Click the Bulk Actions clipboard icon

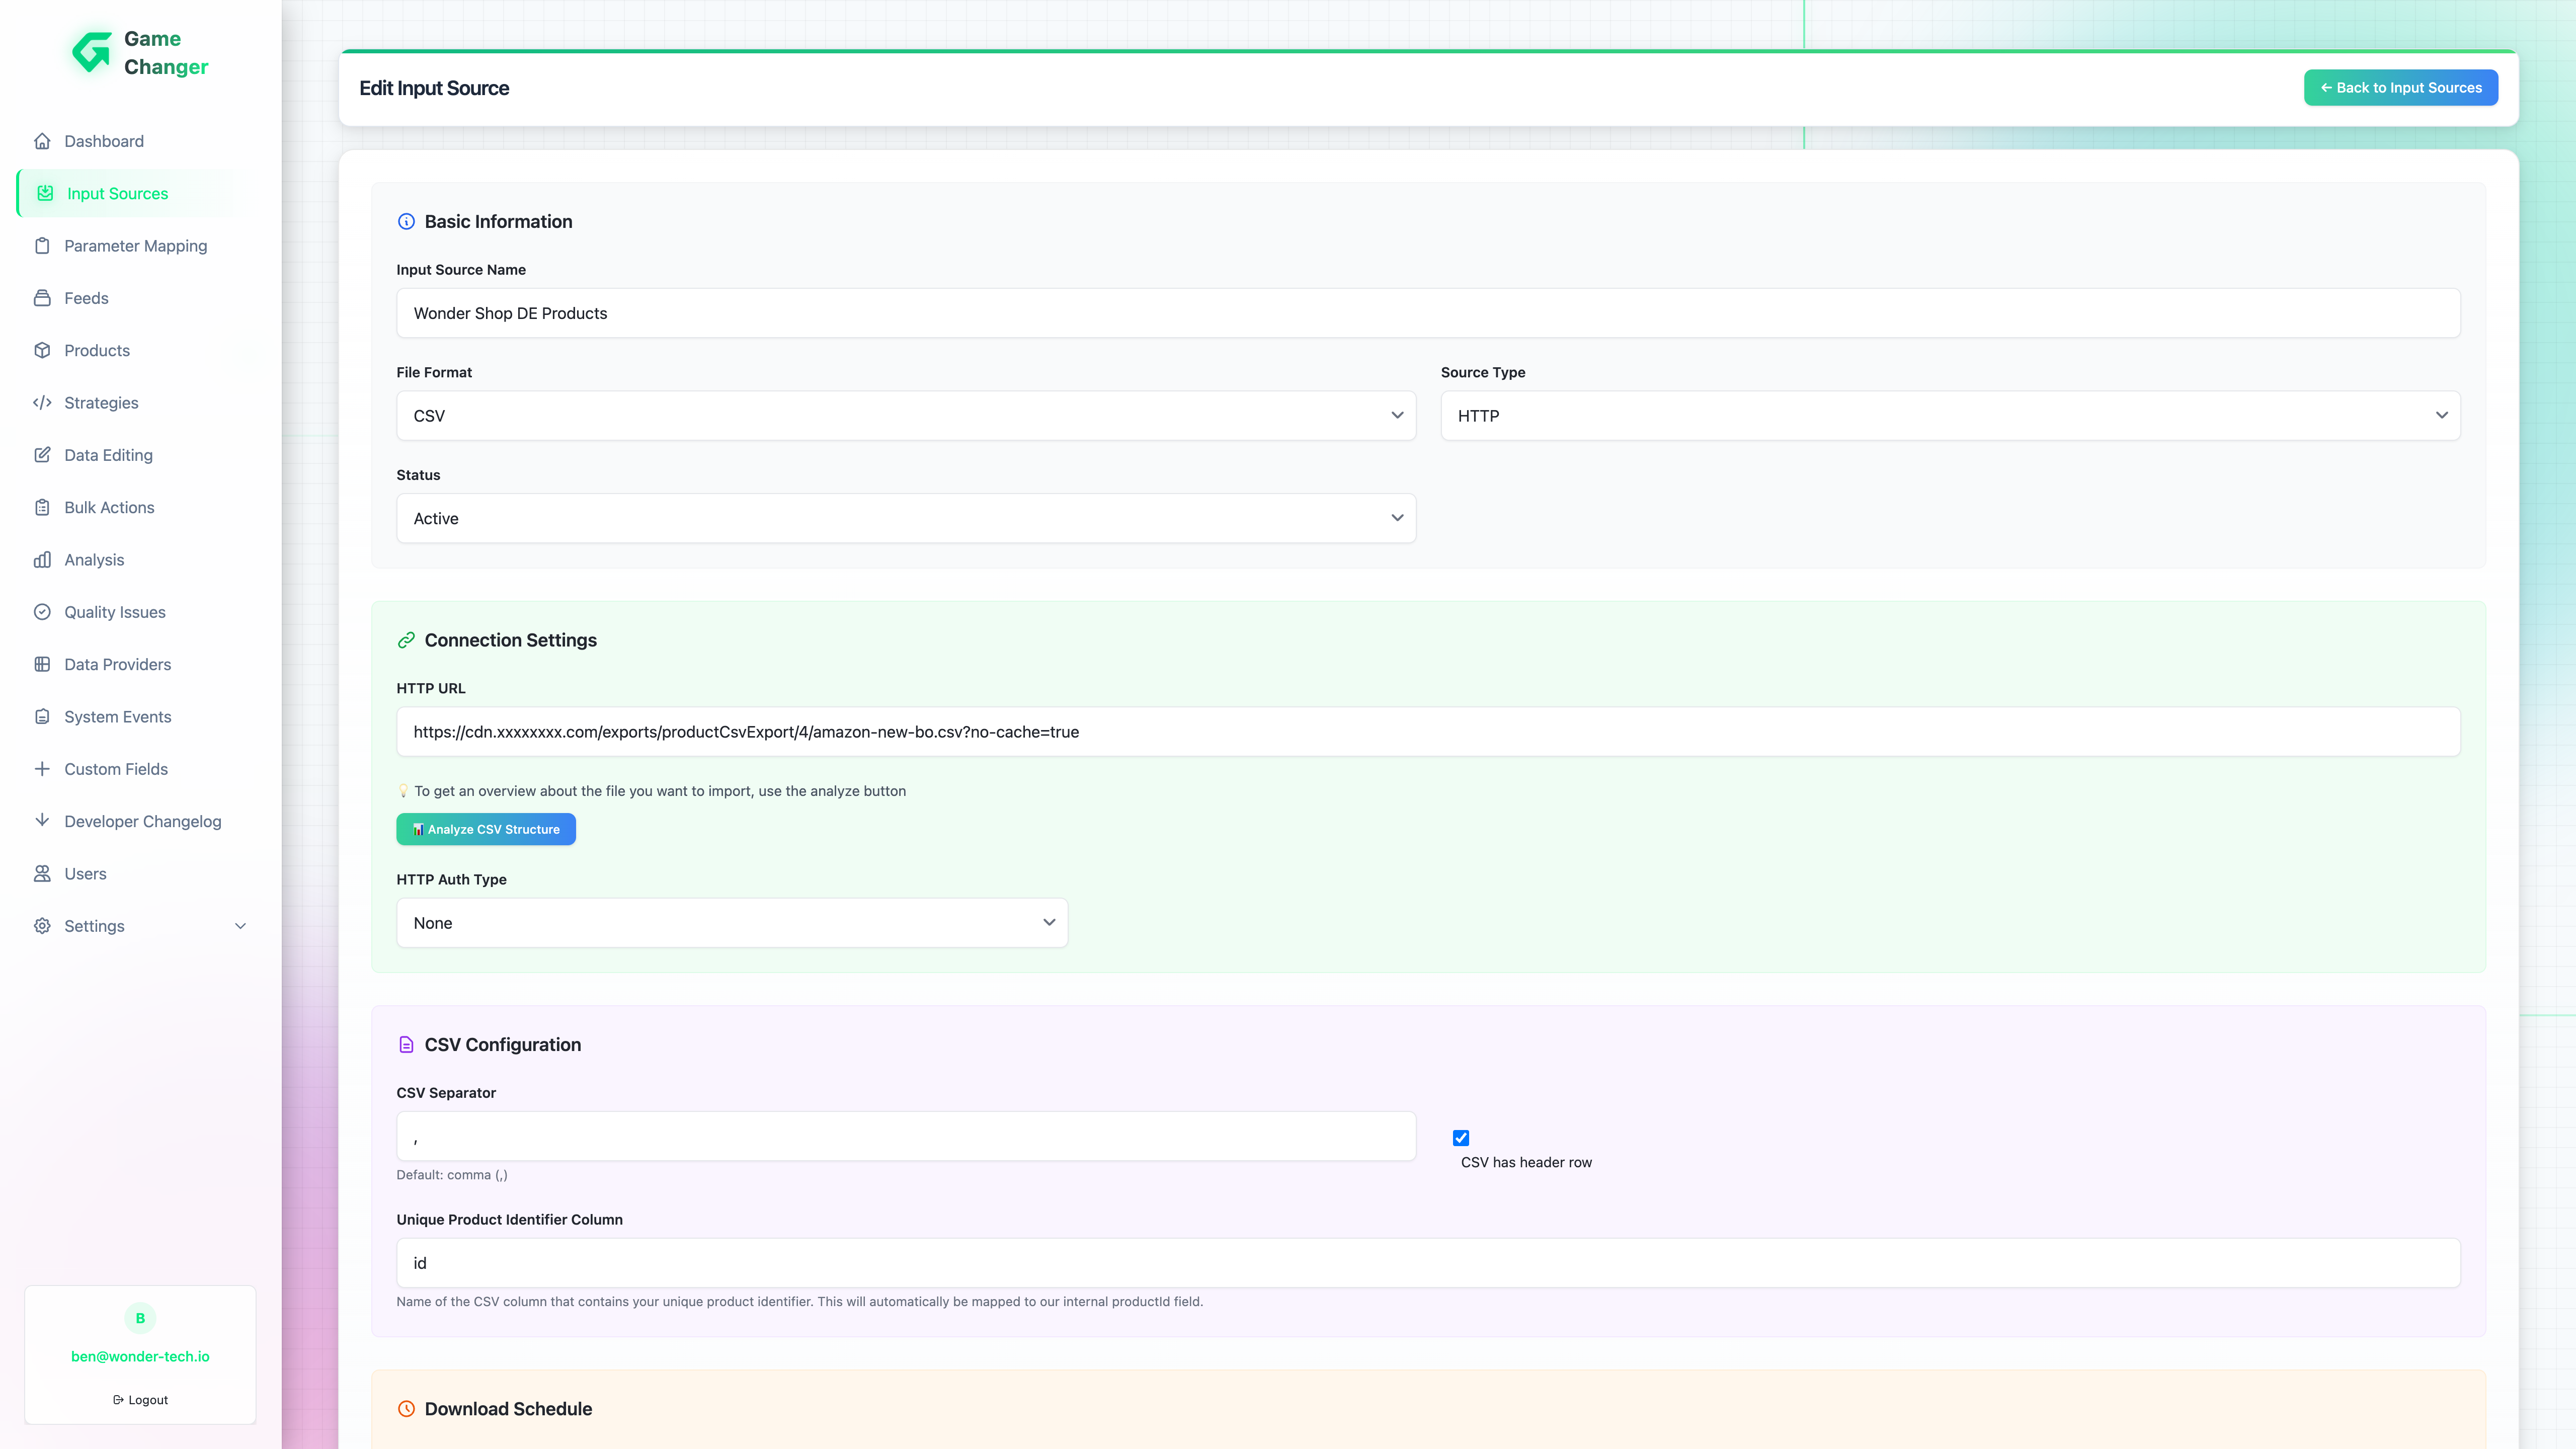42,507
